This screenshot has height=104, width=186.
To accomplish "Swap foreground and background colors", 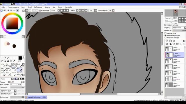I will [x=23, y=57].
